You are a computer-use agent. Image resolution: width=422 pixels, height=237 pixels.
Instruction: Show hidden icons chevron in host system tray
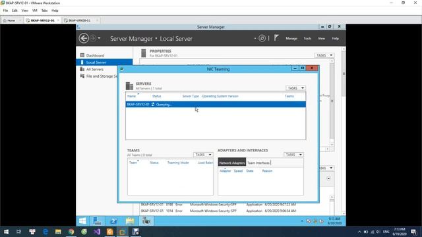(x=359, y=232)
